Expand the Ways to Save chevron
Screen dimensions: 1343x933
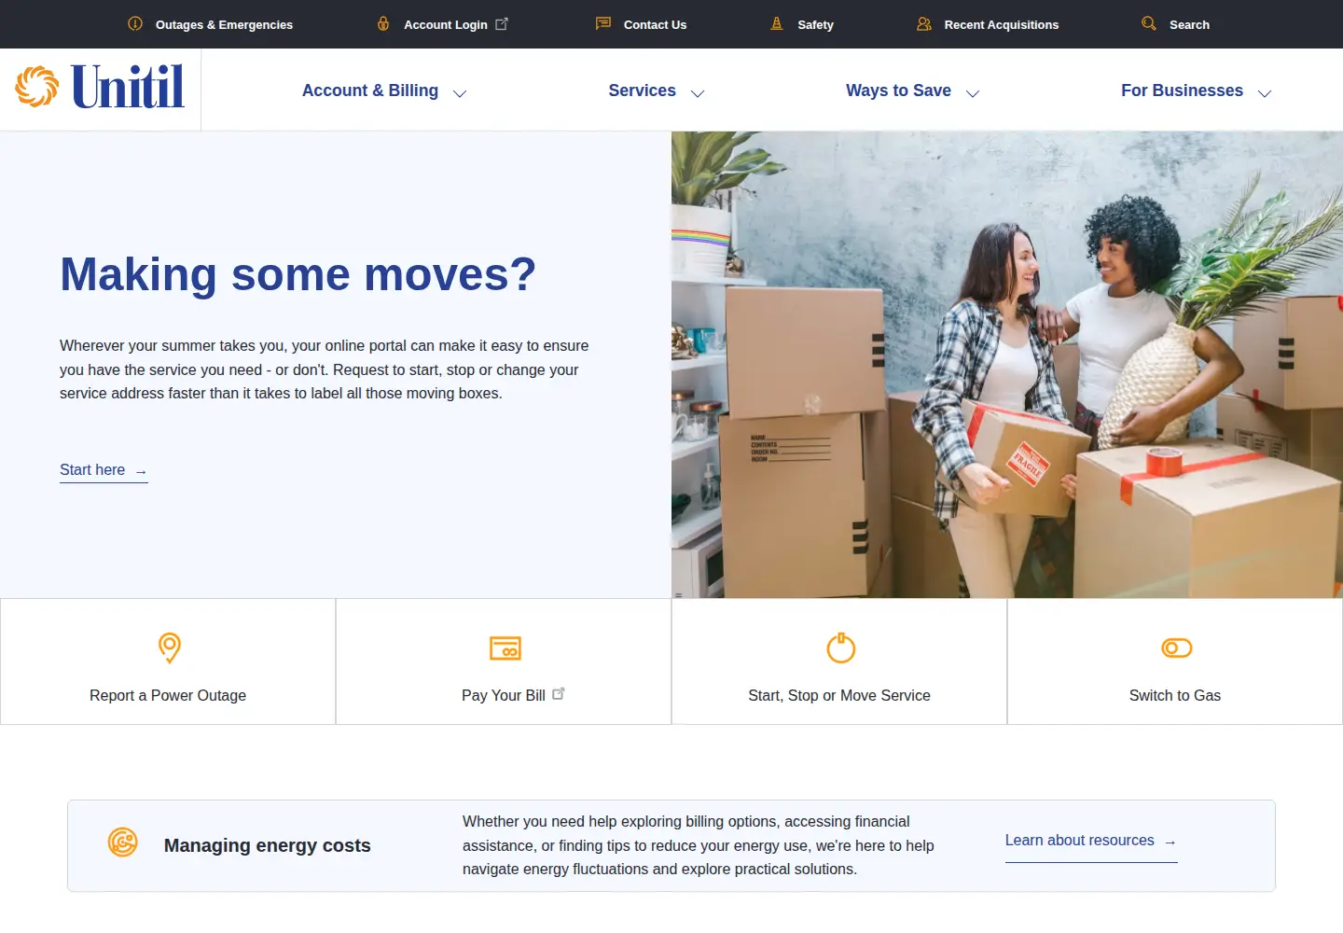[973, 93]
